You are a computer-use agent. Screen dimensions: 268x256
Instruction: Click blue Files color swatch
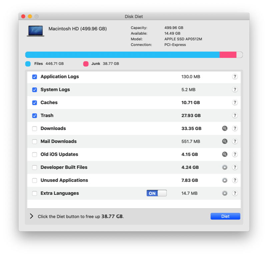[28, 64]
